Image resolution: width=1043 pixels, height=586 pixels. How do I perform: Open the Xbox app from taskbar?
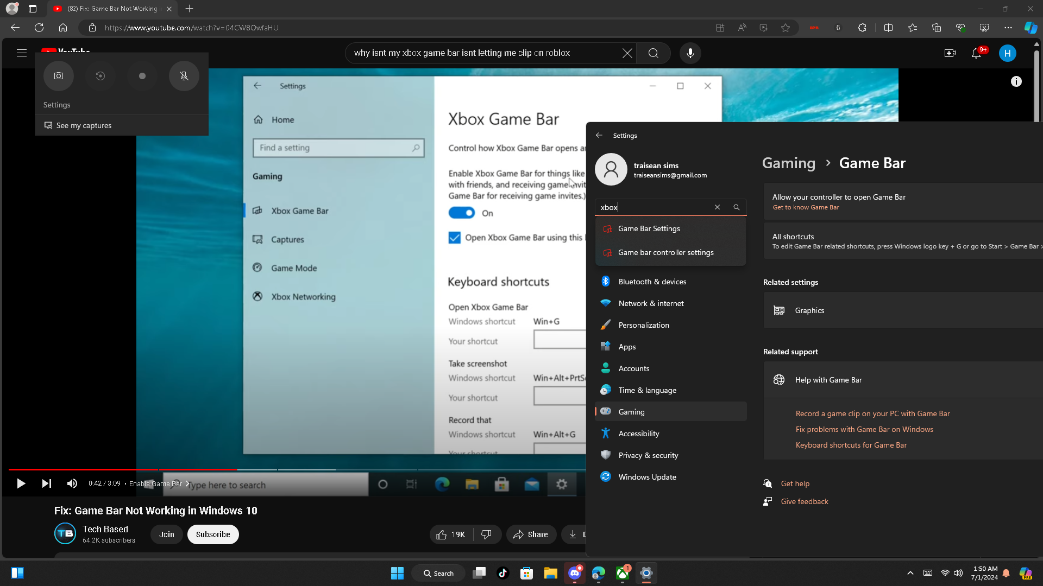point(623,573)
